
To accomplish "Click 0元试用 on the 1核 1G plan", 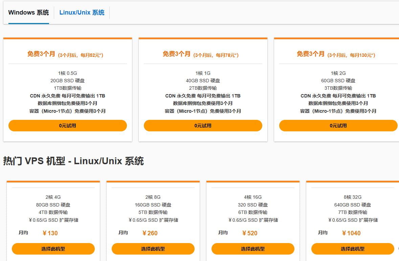I will coord(202,125).
